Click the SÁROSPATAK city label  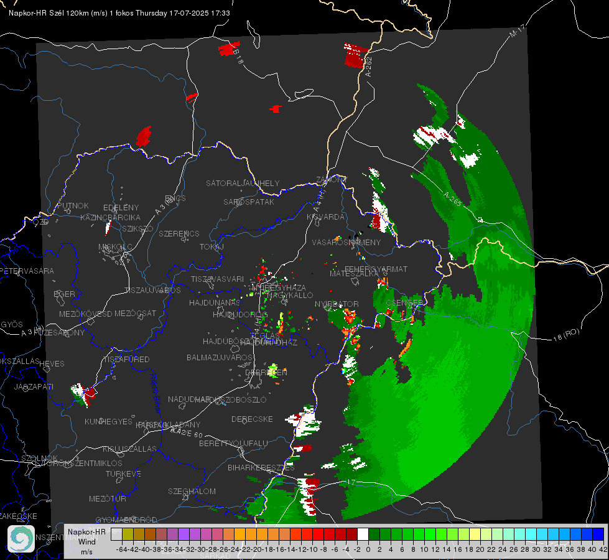pyautogui.click(x=249, y=202)
